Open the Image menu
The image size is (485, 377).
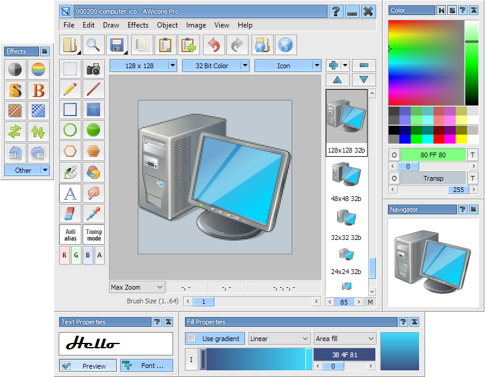tap(196, 25)
